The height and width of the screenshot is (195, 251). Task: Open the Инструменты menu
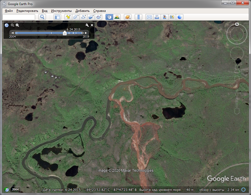pyautogui.click(x=61, y=11)
